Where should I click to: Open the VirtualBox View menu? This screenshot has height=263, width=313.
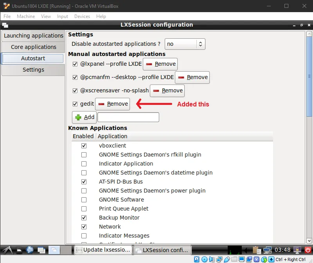click(x=46, y=16)
